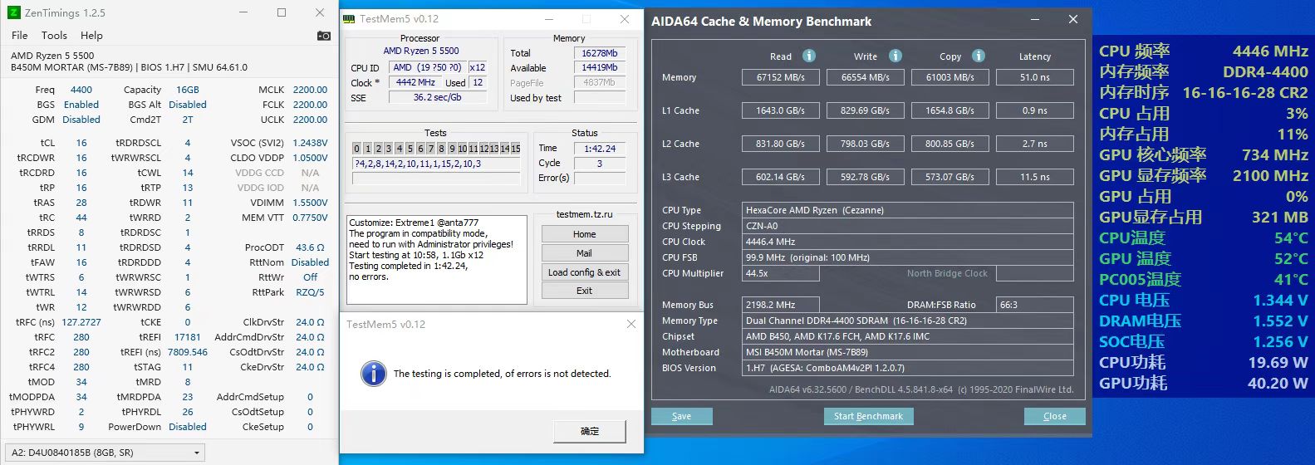Open Help menu in ZenTimings

click(91, 36)
